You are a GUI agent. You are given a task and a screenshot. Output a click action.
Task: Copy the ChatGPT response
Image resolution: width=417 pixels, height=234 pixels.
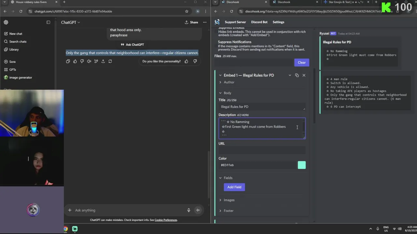68,61
